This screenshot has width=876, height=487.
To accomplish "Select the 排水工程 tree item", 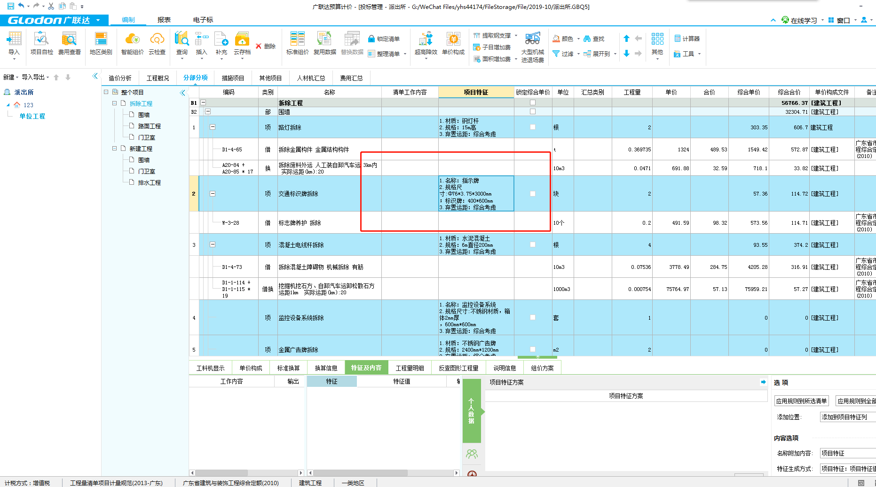I will click(149, 182).
